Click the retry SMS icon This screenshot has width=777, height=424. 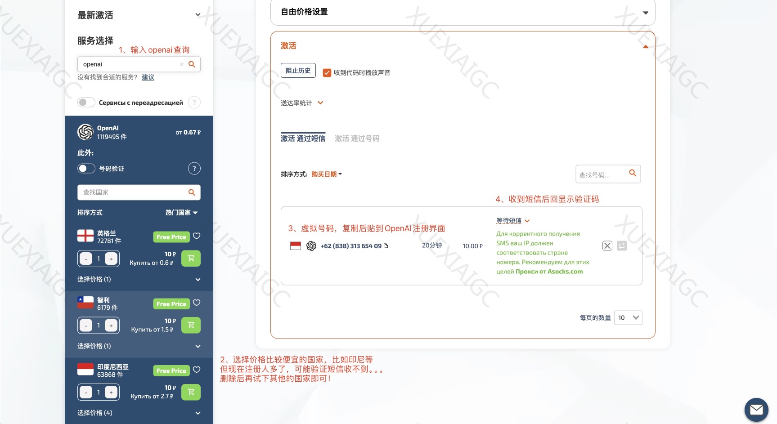point(622,245)
